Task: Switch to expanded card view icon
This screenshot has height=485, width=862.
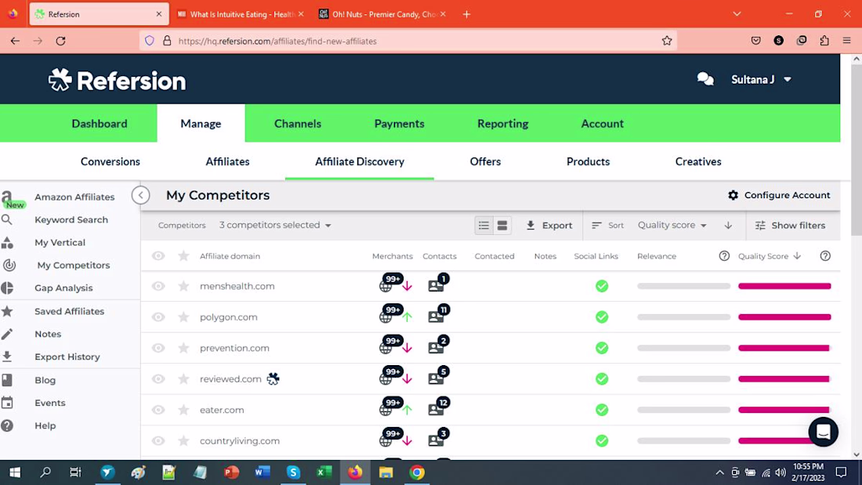Action: tap(502, 226)
